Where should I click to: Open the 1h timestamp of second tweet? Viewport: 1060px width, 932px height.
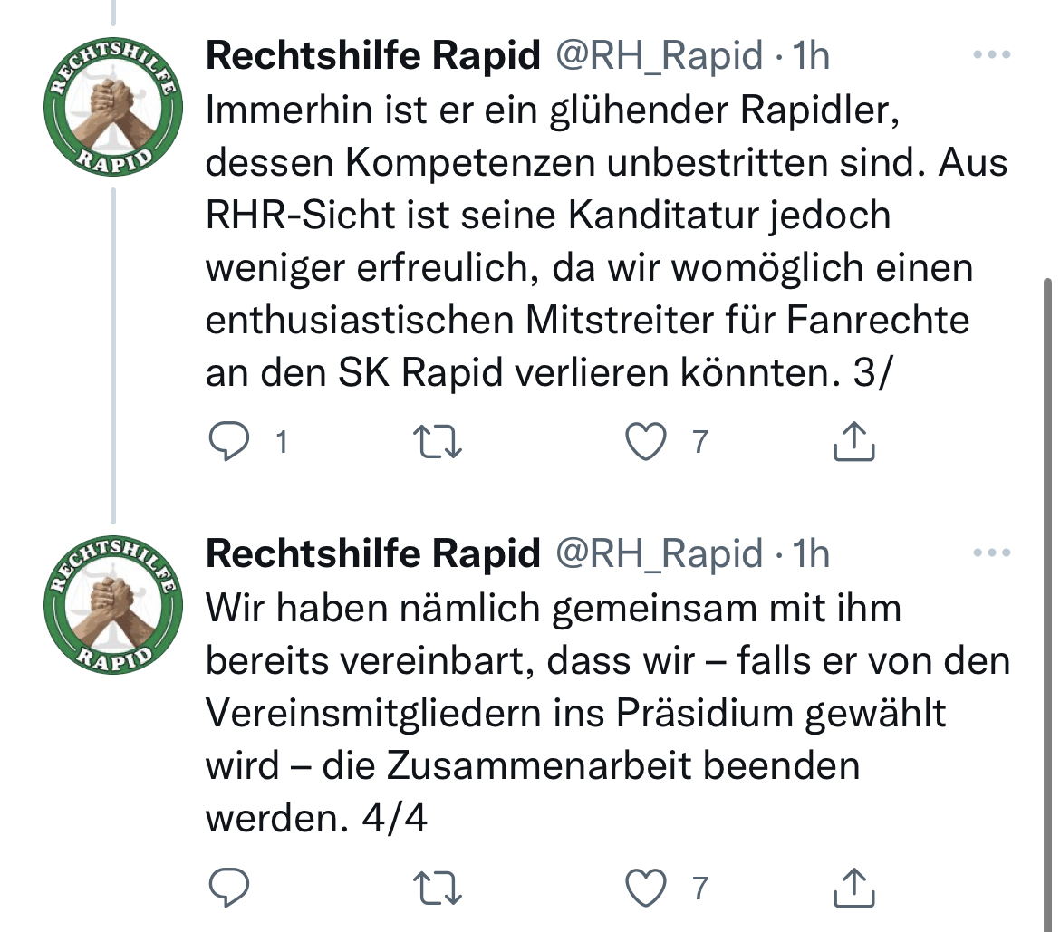click(x=811, y=552)
